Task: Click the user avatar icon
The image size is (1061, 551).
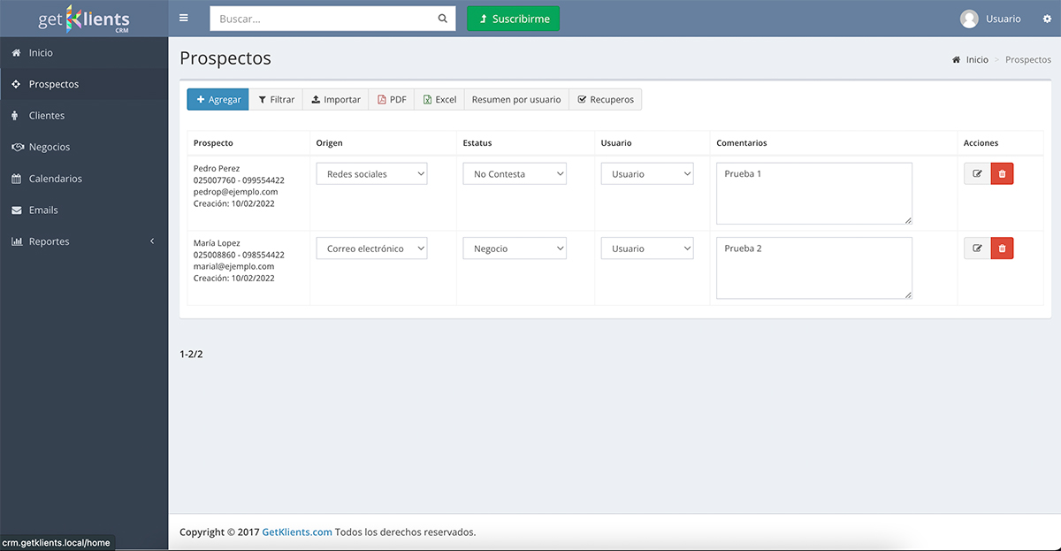Action: 969,19
